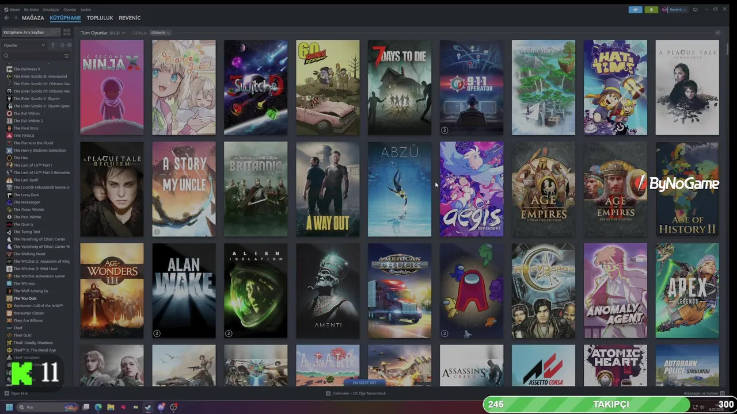This screenshot has width=737, height=414.
Task: Open the sidebar advanced filter icon
Action: coord(67,56)
